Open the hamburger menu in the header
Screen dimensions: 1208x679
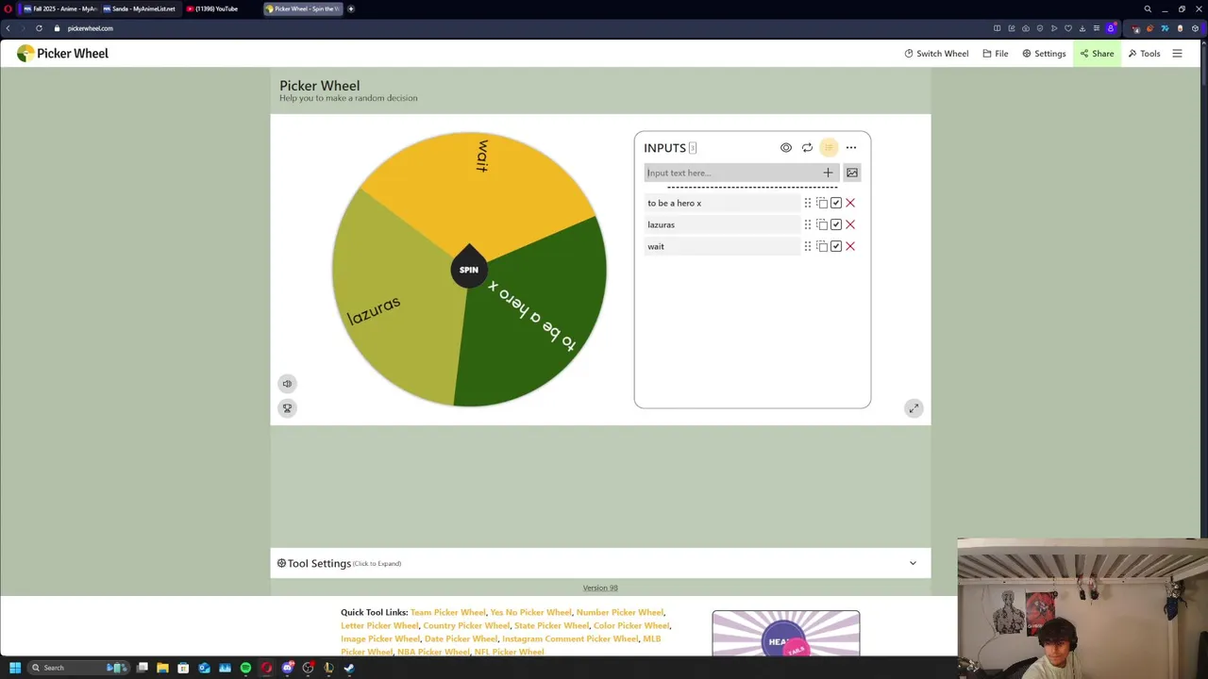(1177, 54)
